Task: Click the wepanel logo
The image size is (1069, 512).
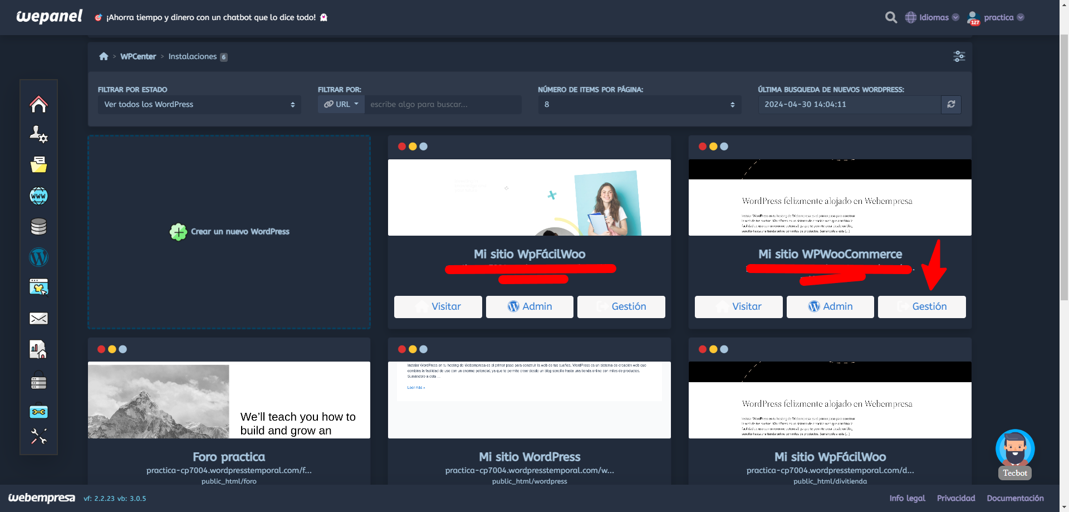Action: (50, 17)
